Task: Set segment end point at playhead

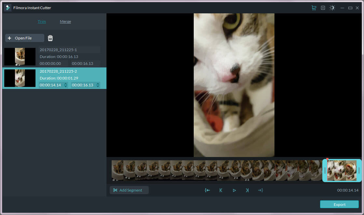Action: pyautogui.click(x=260, y=190)
